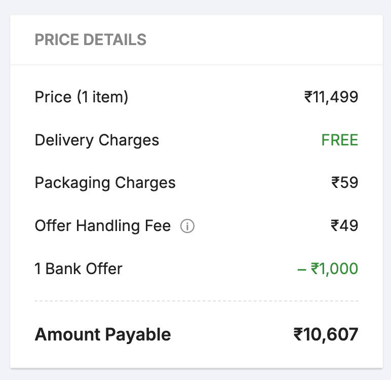Open the 1 Bank Offer row label
This screenshot has height=380, width=391.
[79, 269]
